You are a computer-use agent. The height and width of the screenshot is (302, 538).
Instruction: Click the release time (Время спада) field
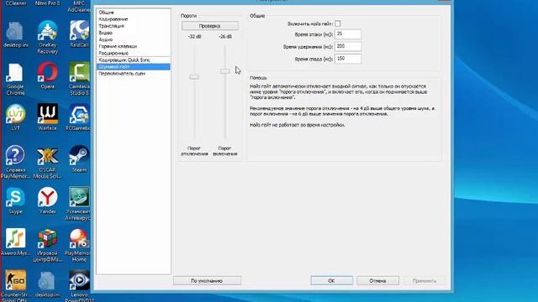coord(347,59)
